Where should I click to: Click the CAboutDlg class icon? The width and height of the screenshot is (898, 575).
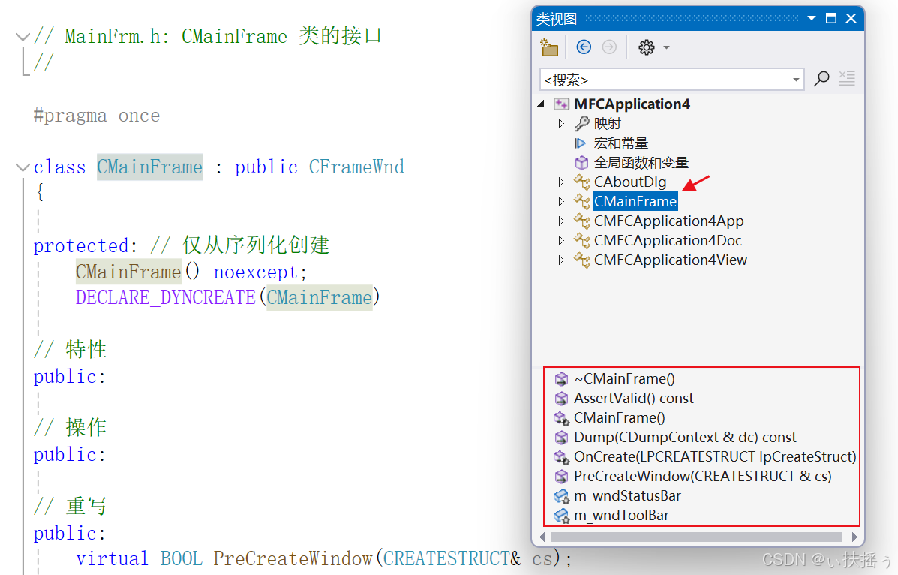pos(582,182)
